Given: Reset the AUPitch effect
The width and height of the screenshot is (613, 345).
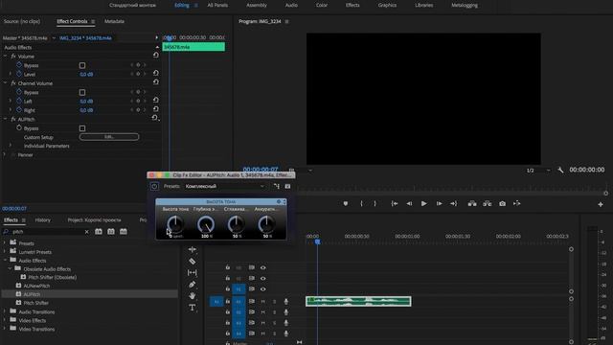Looking at the screenshot, I should click(155, 118).
